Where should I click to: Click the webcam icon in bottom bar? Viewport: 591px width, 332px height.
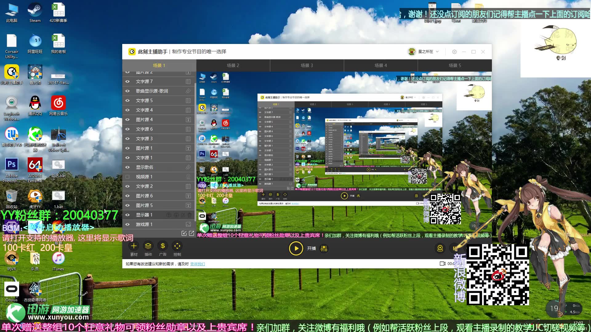click(x=440, y=248)
